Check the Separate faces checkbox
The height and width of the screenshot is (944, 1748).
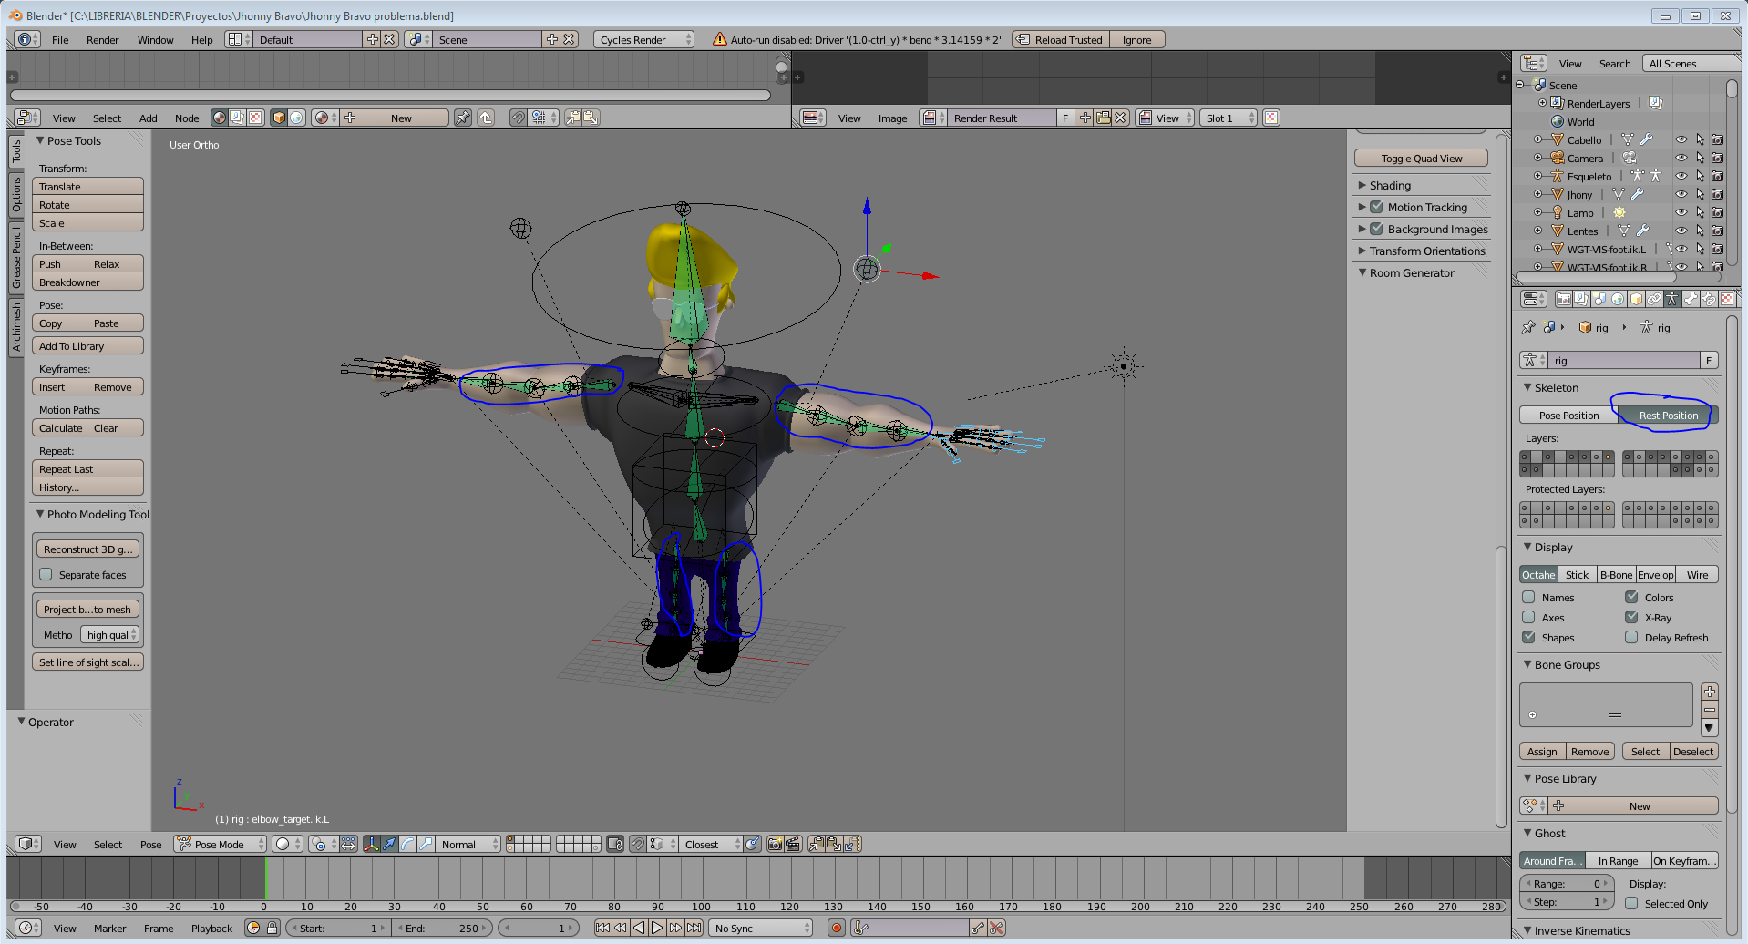coord(46,575)
